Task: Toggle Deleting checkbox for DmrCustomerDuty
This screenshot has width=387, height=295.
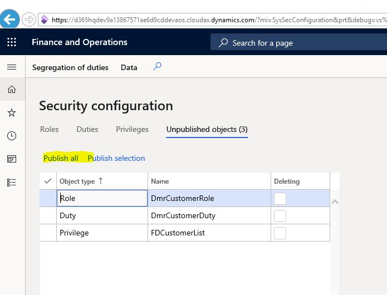Action: click(280, 215)
